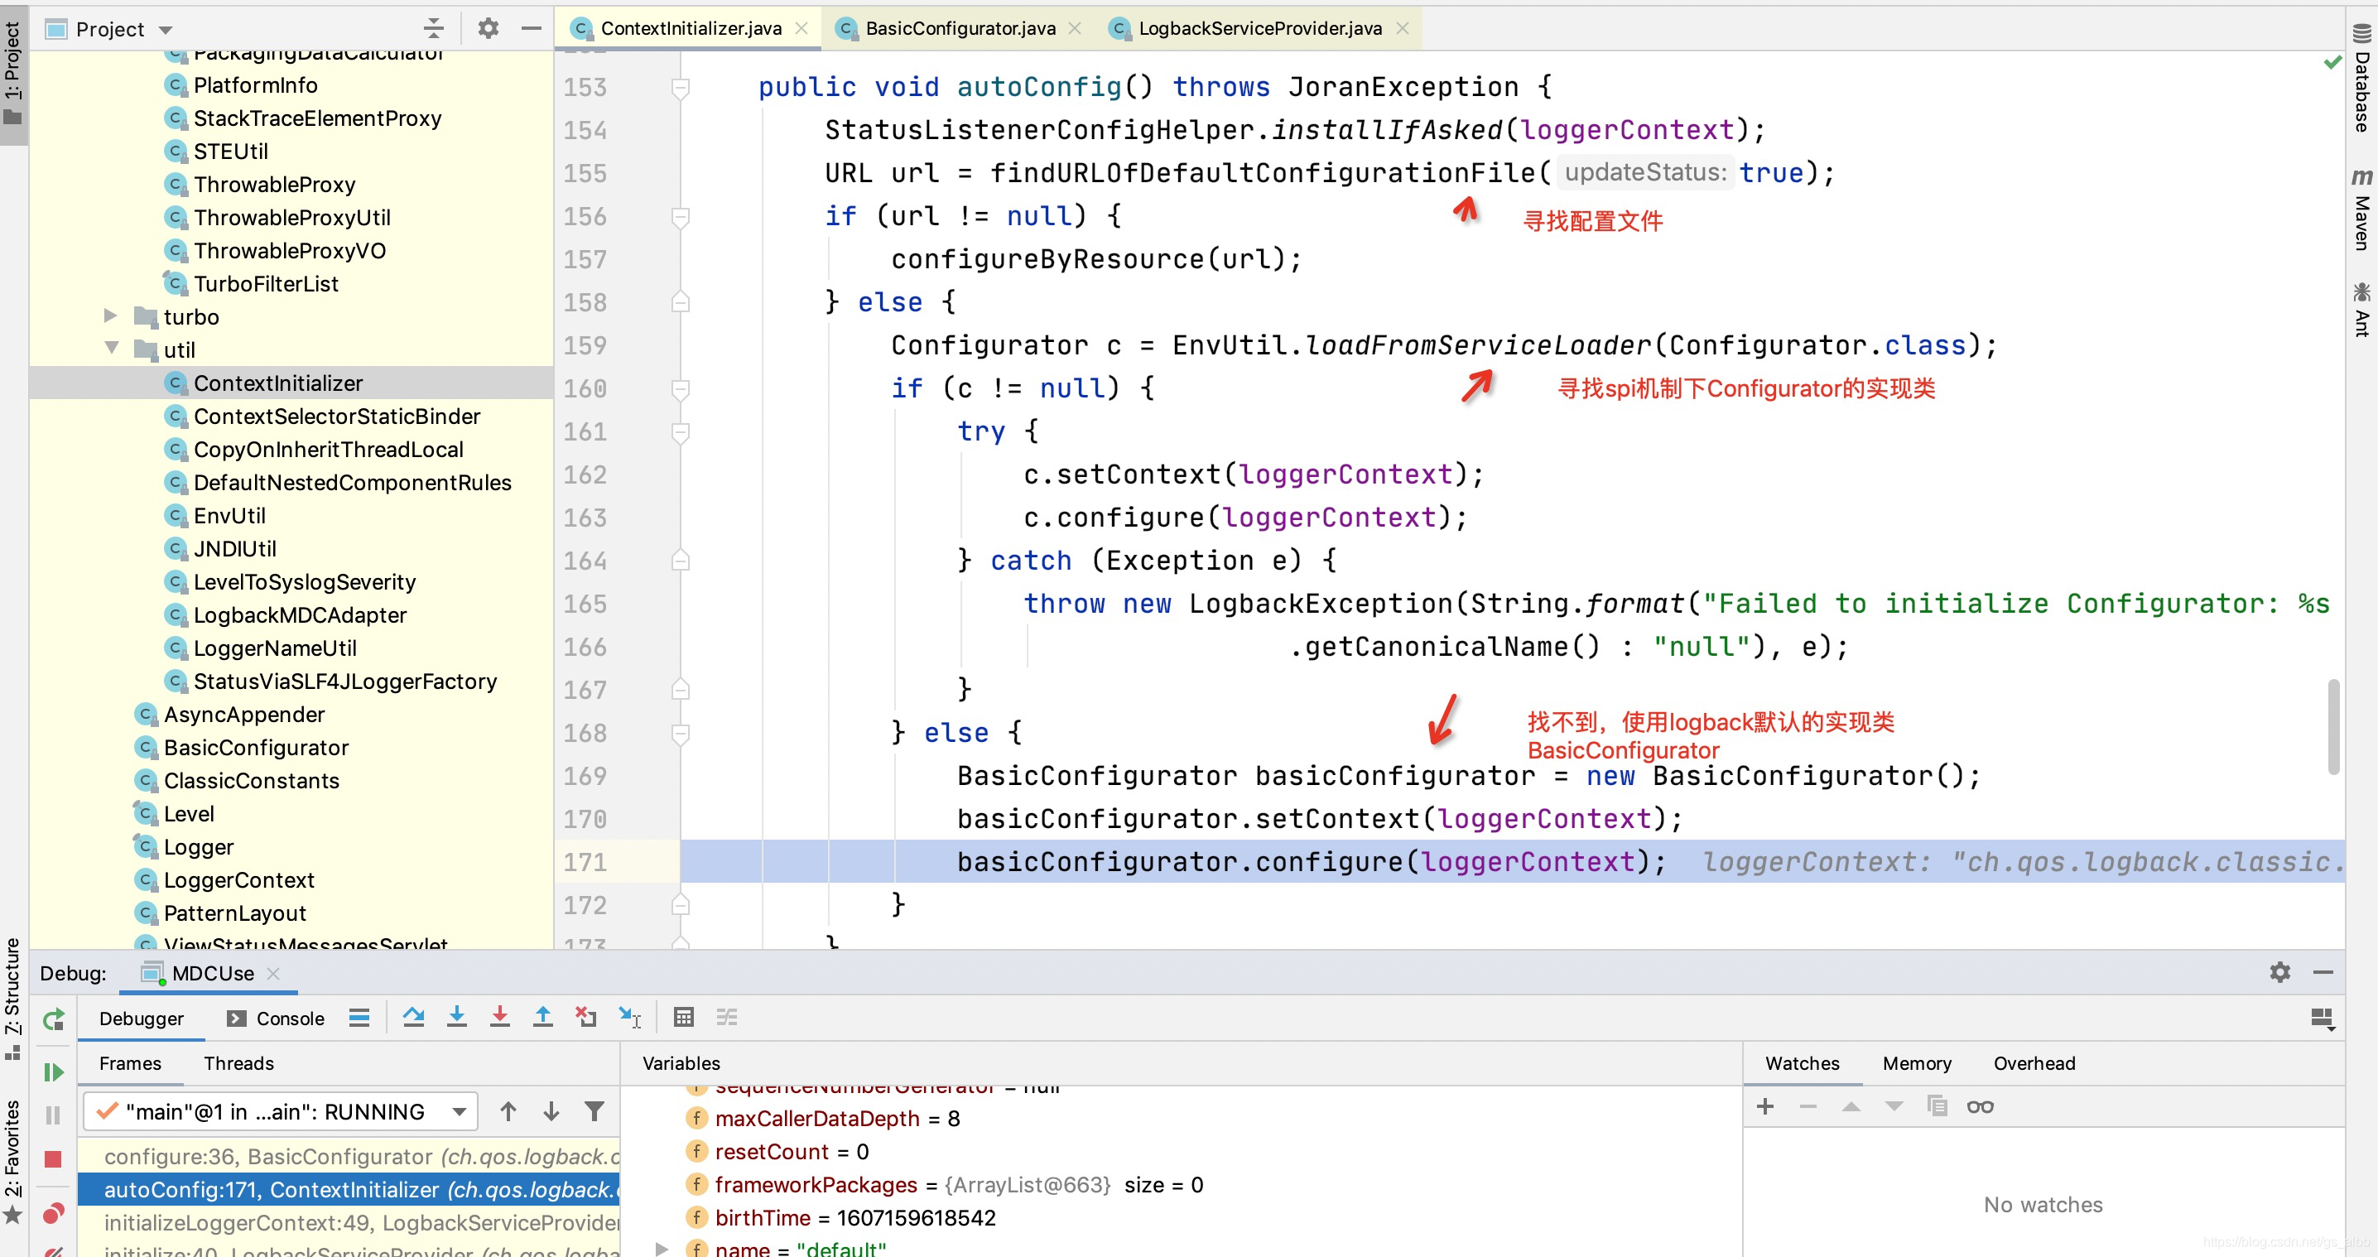Resume the program with green play icon
The width and height of the screenshot is (2378, 1257).
coord(54,1072)
